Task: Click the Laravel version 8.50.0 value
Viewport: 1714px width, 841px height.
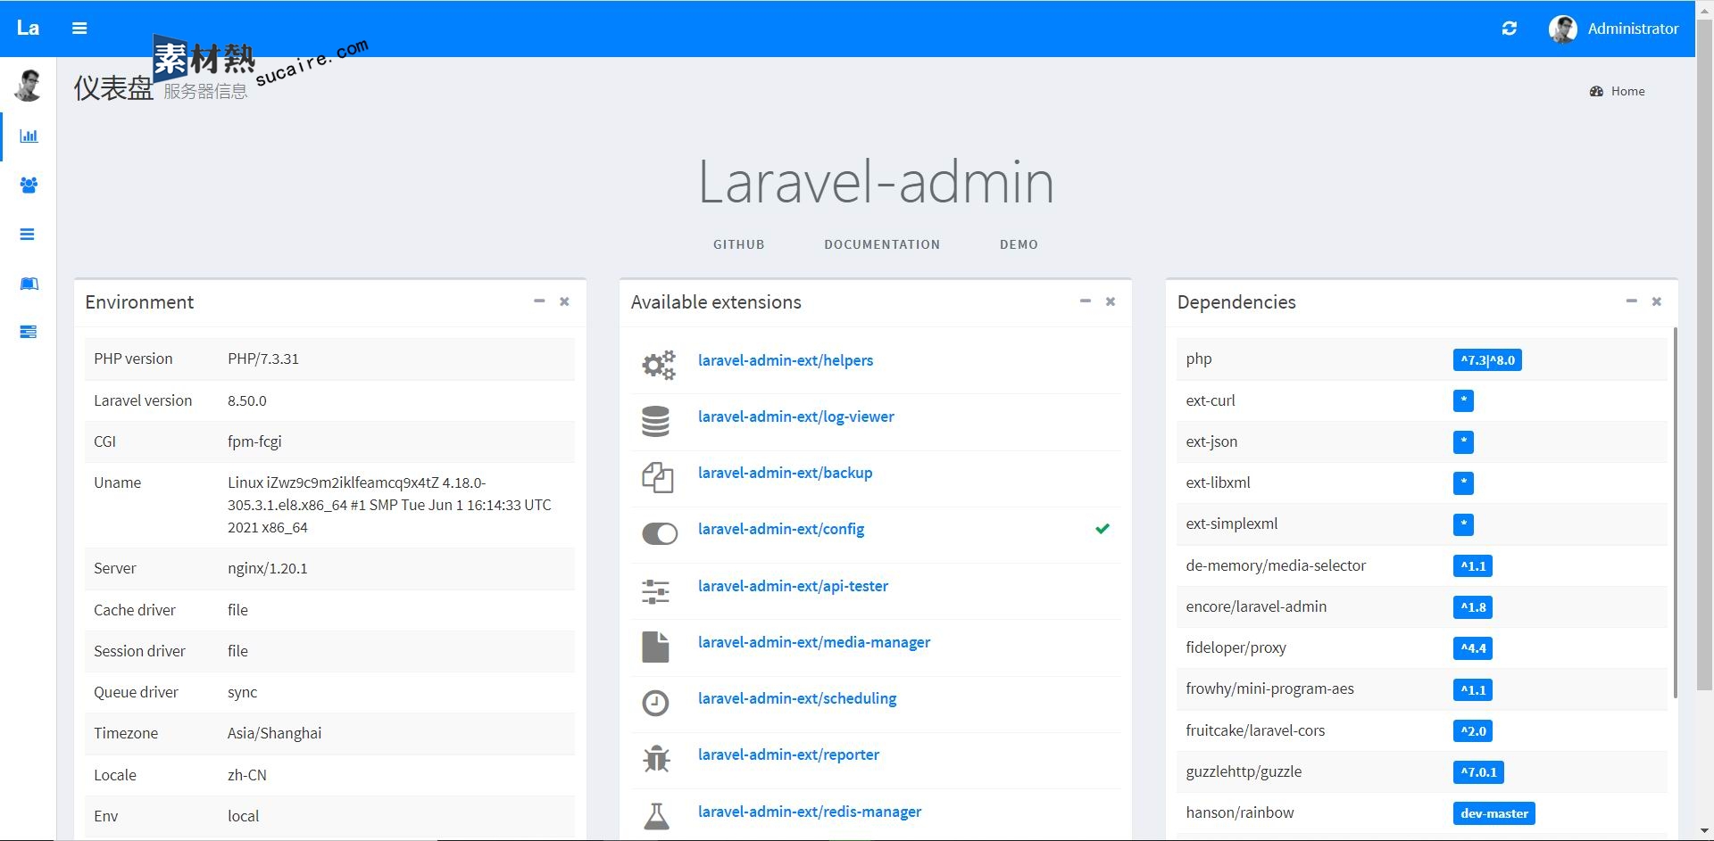Action: [247, 400]
